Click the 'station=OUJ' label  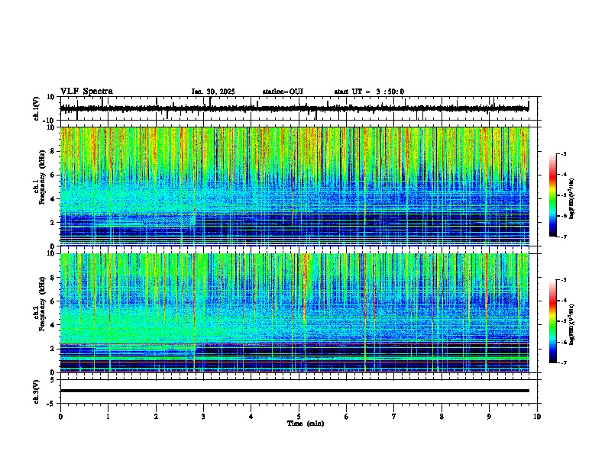point(283,92)
